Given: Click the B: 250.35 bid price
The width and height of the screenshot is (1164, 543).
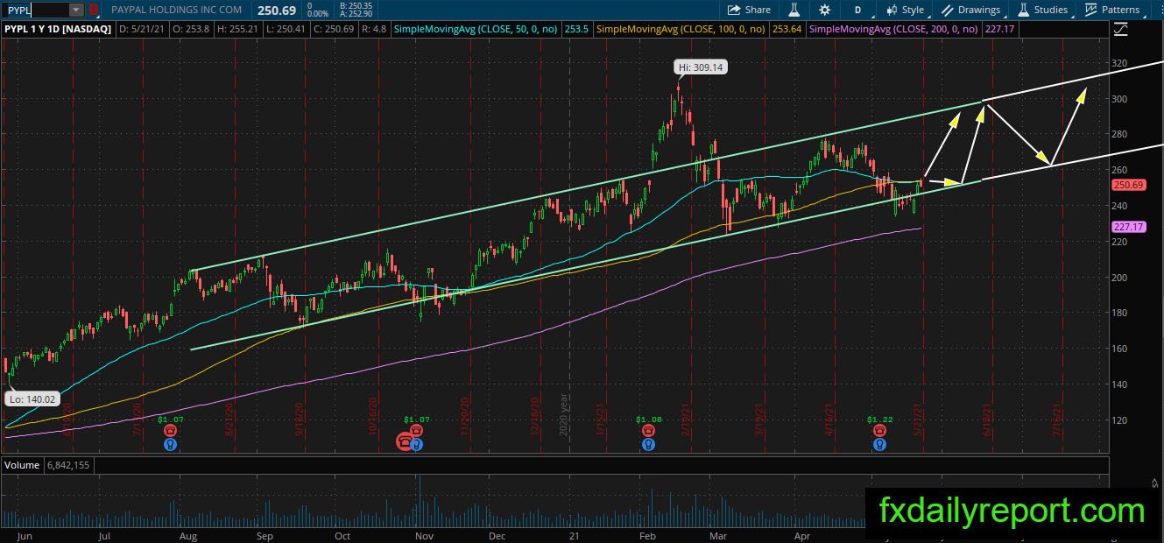Looking at the screenshot, I should (x=356, y=5).
